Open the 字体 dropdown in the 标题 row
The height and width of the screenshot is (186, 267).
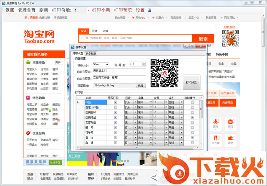click(x=151, y=102)
